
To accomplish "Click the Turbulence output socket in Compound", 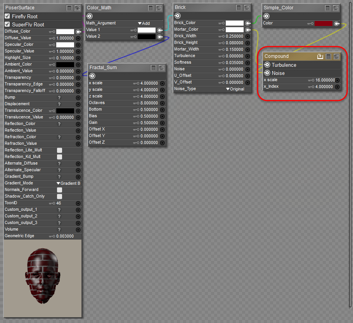I will pyautogui.click(x=267, y=65).
